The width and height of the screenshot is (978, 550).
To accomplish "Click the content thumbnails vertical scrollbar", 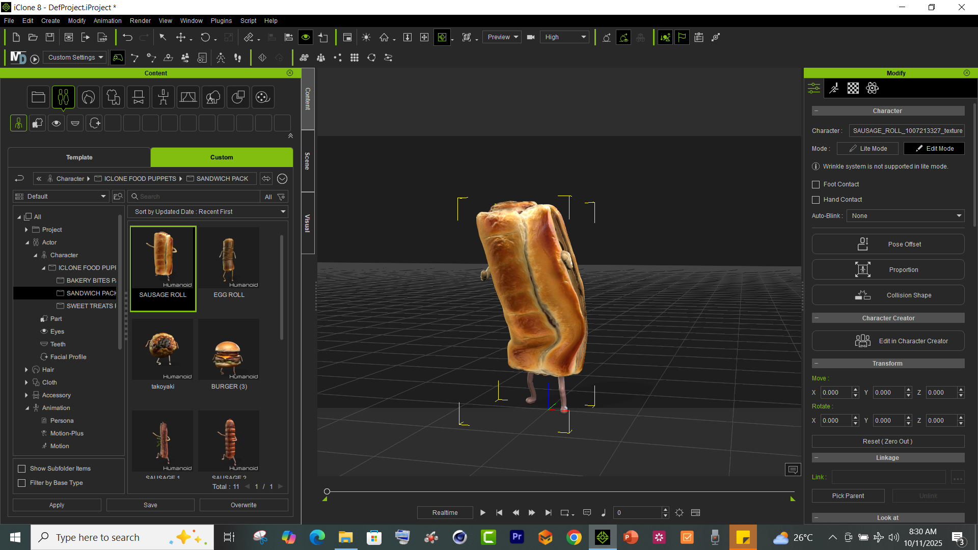I will pos(282,288).
